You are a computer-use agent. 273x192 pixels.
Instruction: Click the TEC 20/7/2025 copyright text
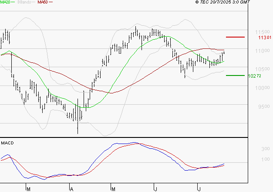coord(222,2)
